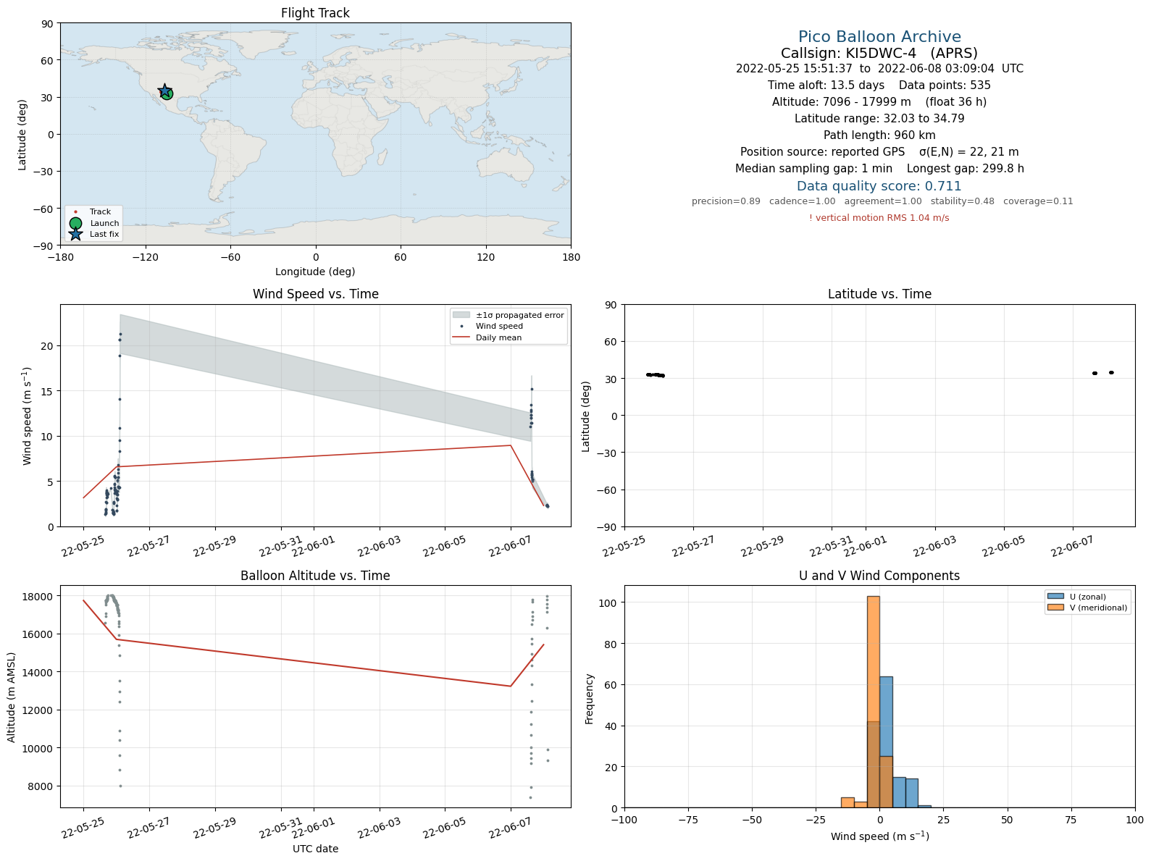Click the "Altitude: 7096 - 17999 m" line
The width and height of the screenshot is (1151, 861).
point(879,102)
